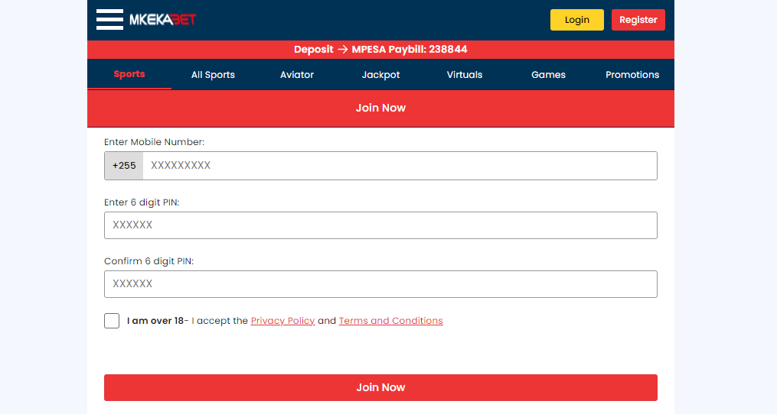
Task: Select the Sports tab
Action: [x=129, y=74]
